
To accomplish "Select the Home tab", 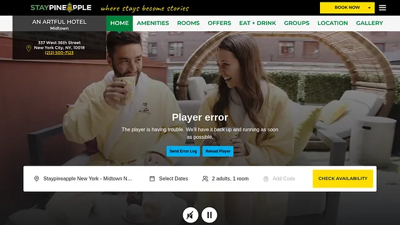I will tap(119, 23).
